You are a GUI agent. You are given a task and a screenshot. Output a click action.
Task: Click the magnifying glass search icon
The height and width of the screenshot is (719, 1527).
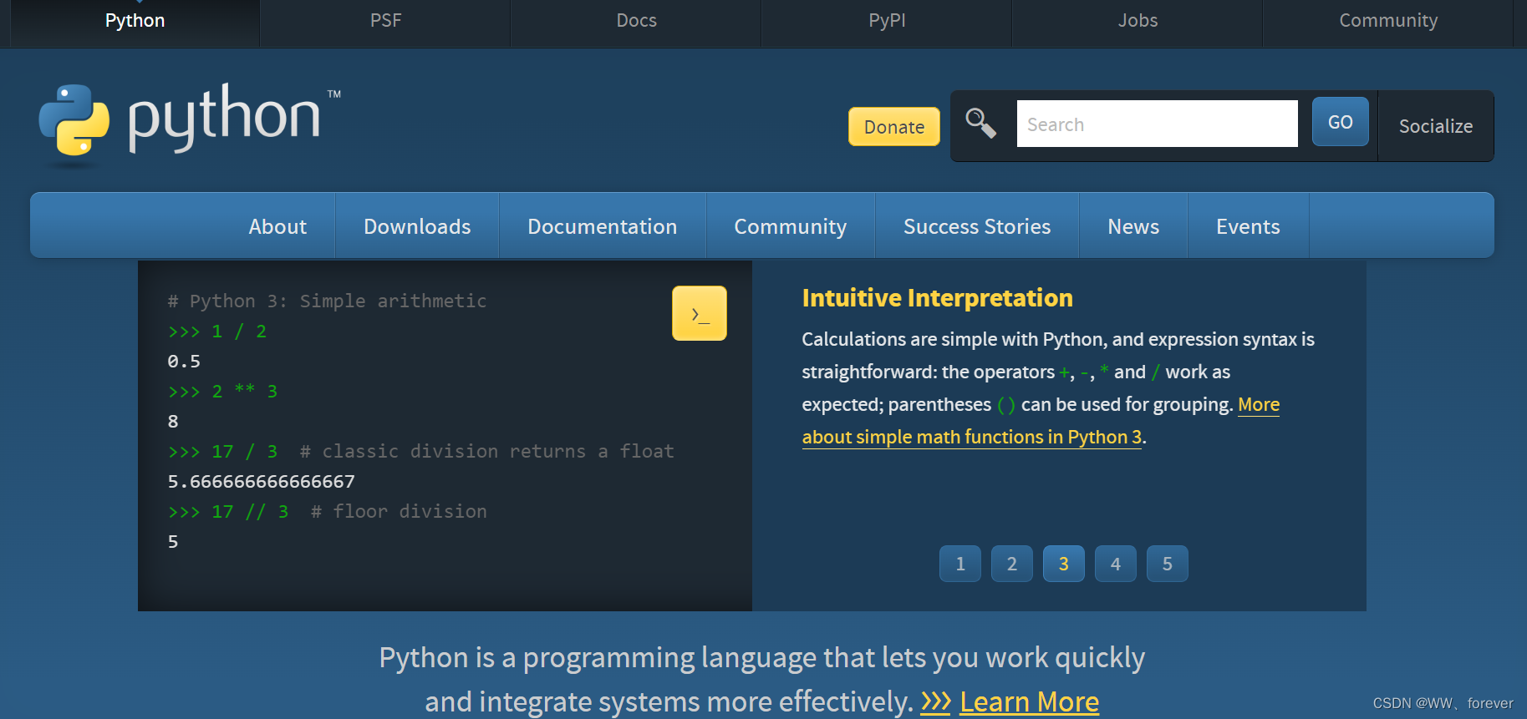(x=980, y=124)
